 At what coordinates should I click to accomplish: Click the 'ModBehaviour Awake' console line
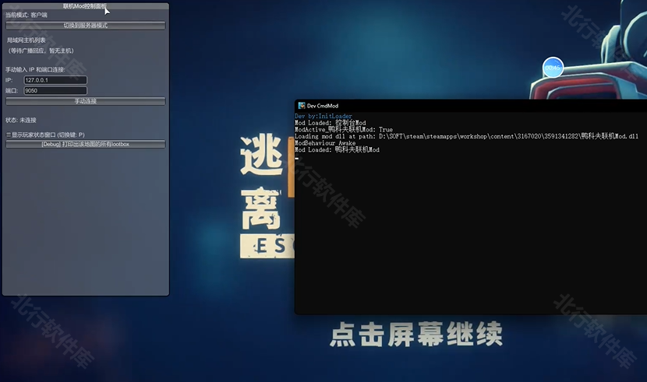click(325, 143)
